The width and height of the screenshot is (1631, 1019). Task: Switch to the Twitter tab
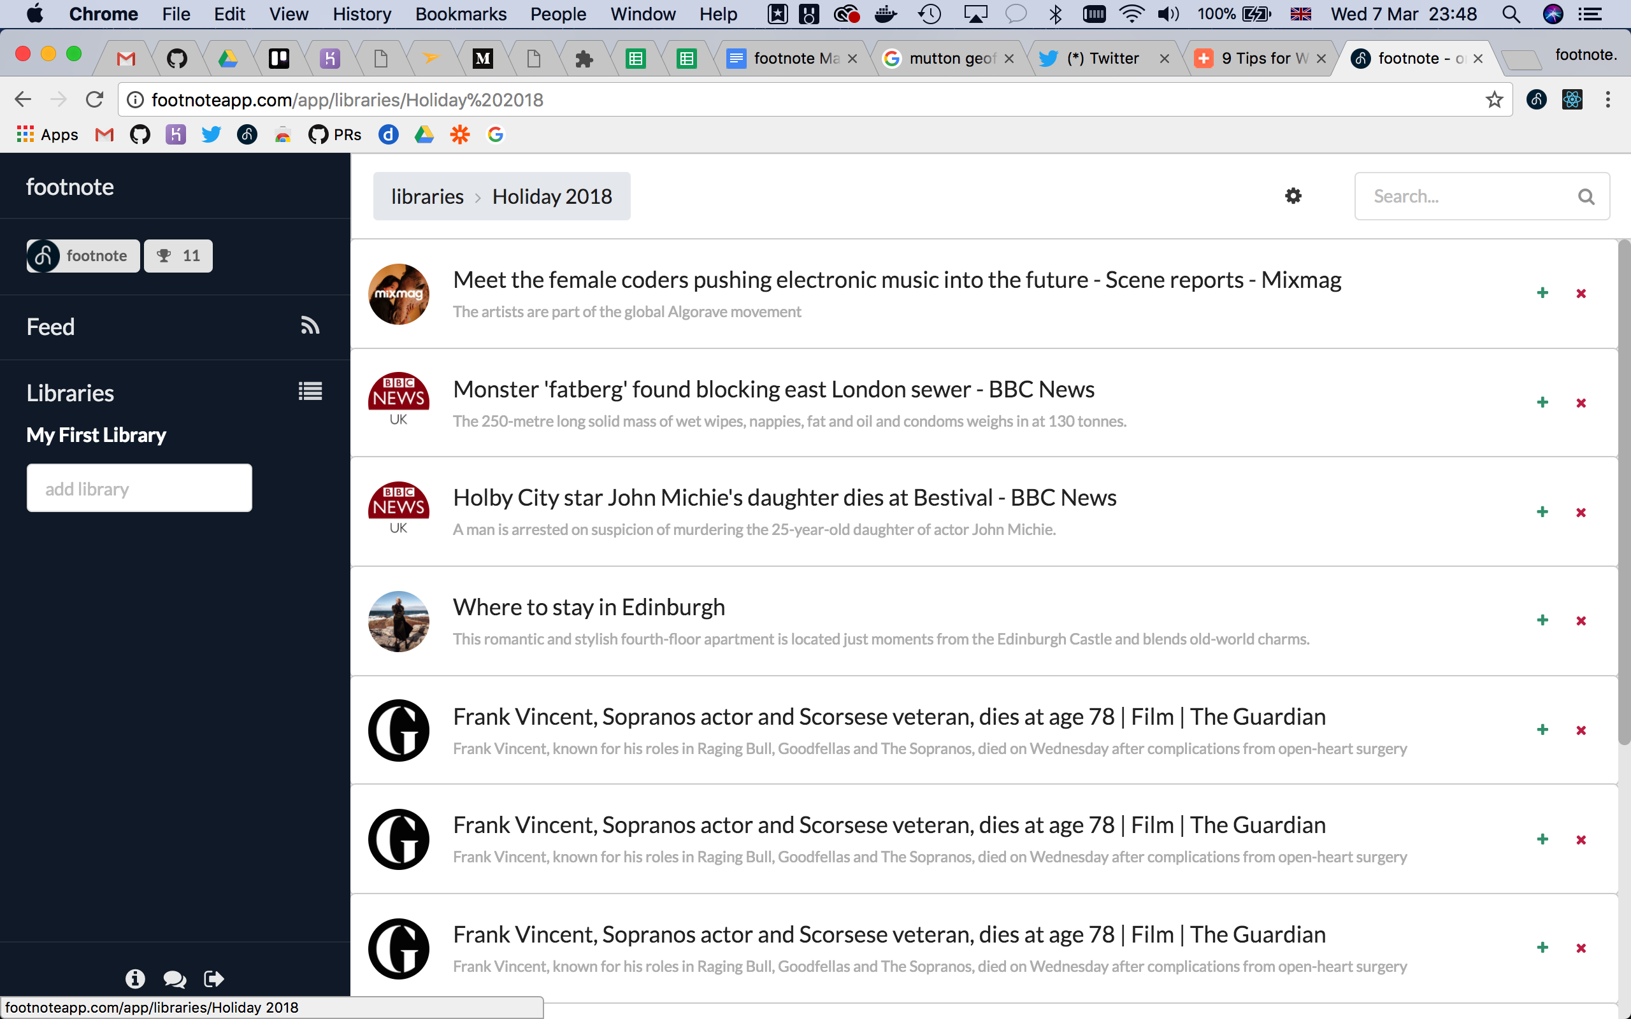click(x=1105, y=59)
